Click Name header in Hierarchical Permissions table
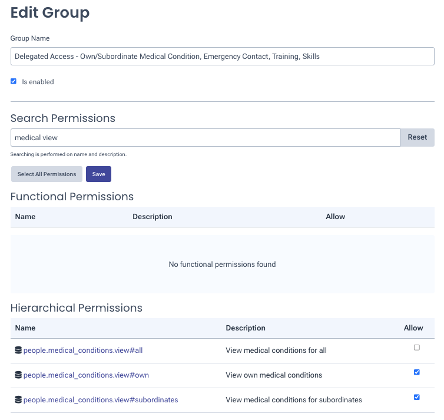The height and width of the screenshot is (420, 444). [x=25, y=328]
